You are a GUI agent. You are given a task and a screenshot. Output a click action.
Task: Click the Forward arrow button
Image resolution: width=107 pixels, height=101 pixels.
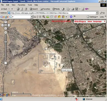pyautogui.click(x=12, y=9)
